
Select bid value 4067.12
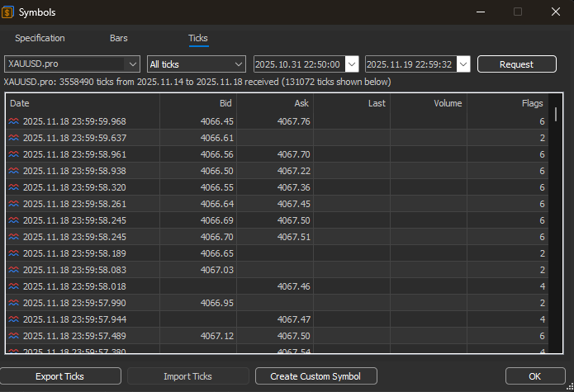click(x=216, y=336)
